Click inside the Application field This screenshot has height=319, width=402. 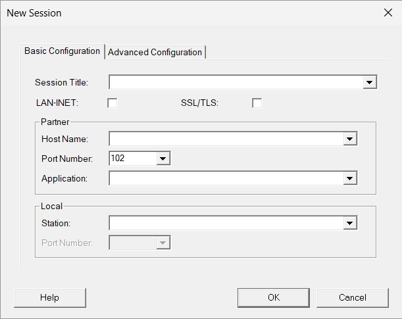[x=226, y=178]
